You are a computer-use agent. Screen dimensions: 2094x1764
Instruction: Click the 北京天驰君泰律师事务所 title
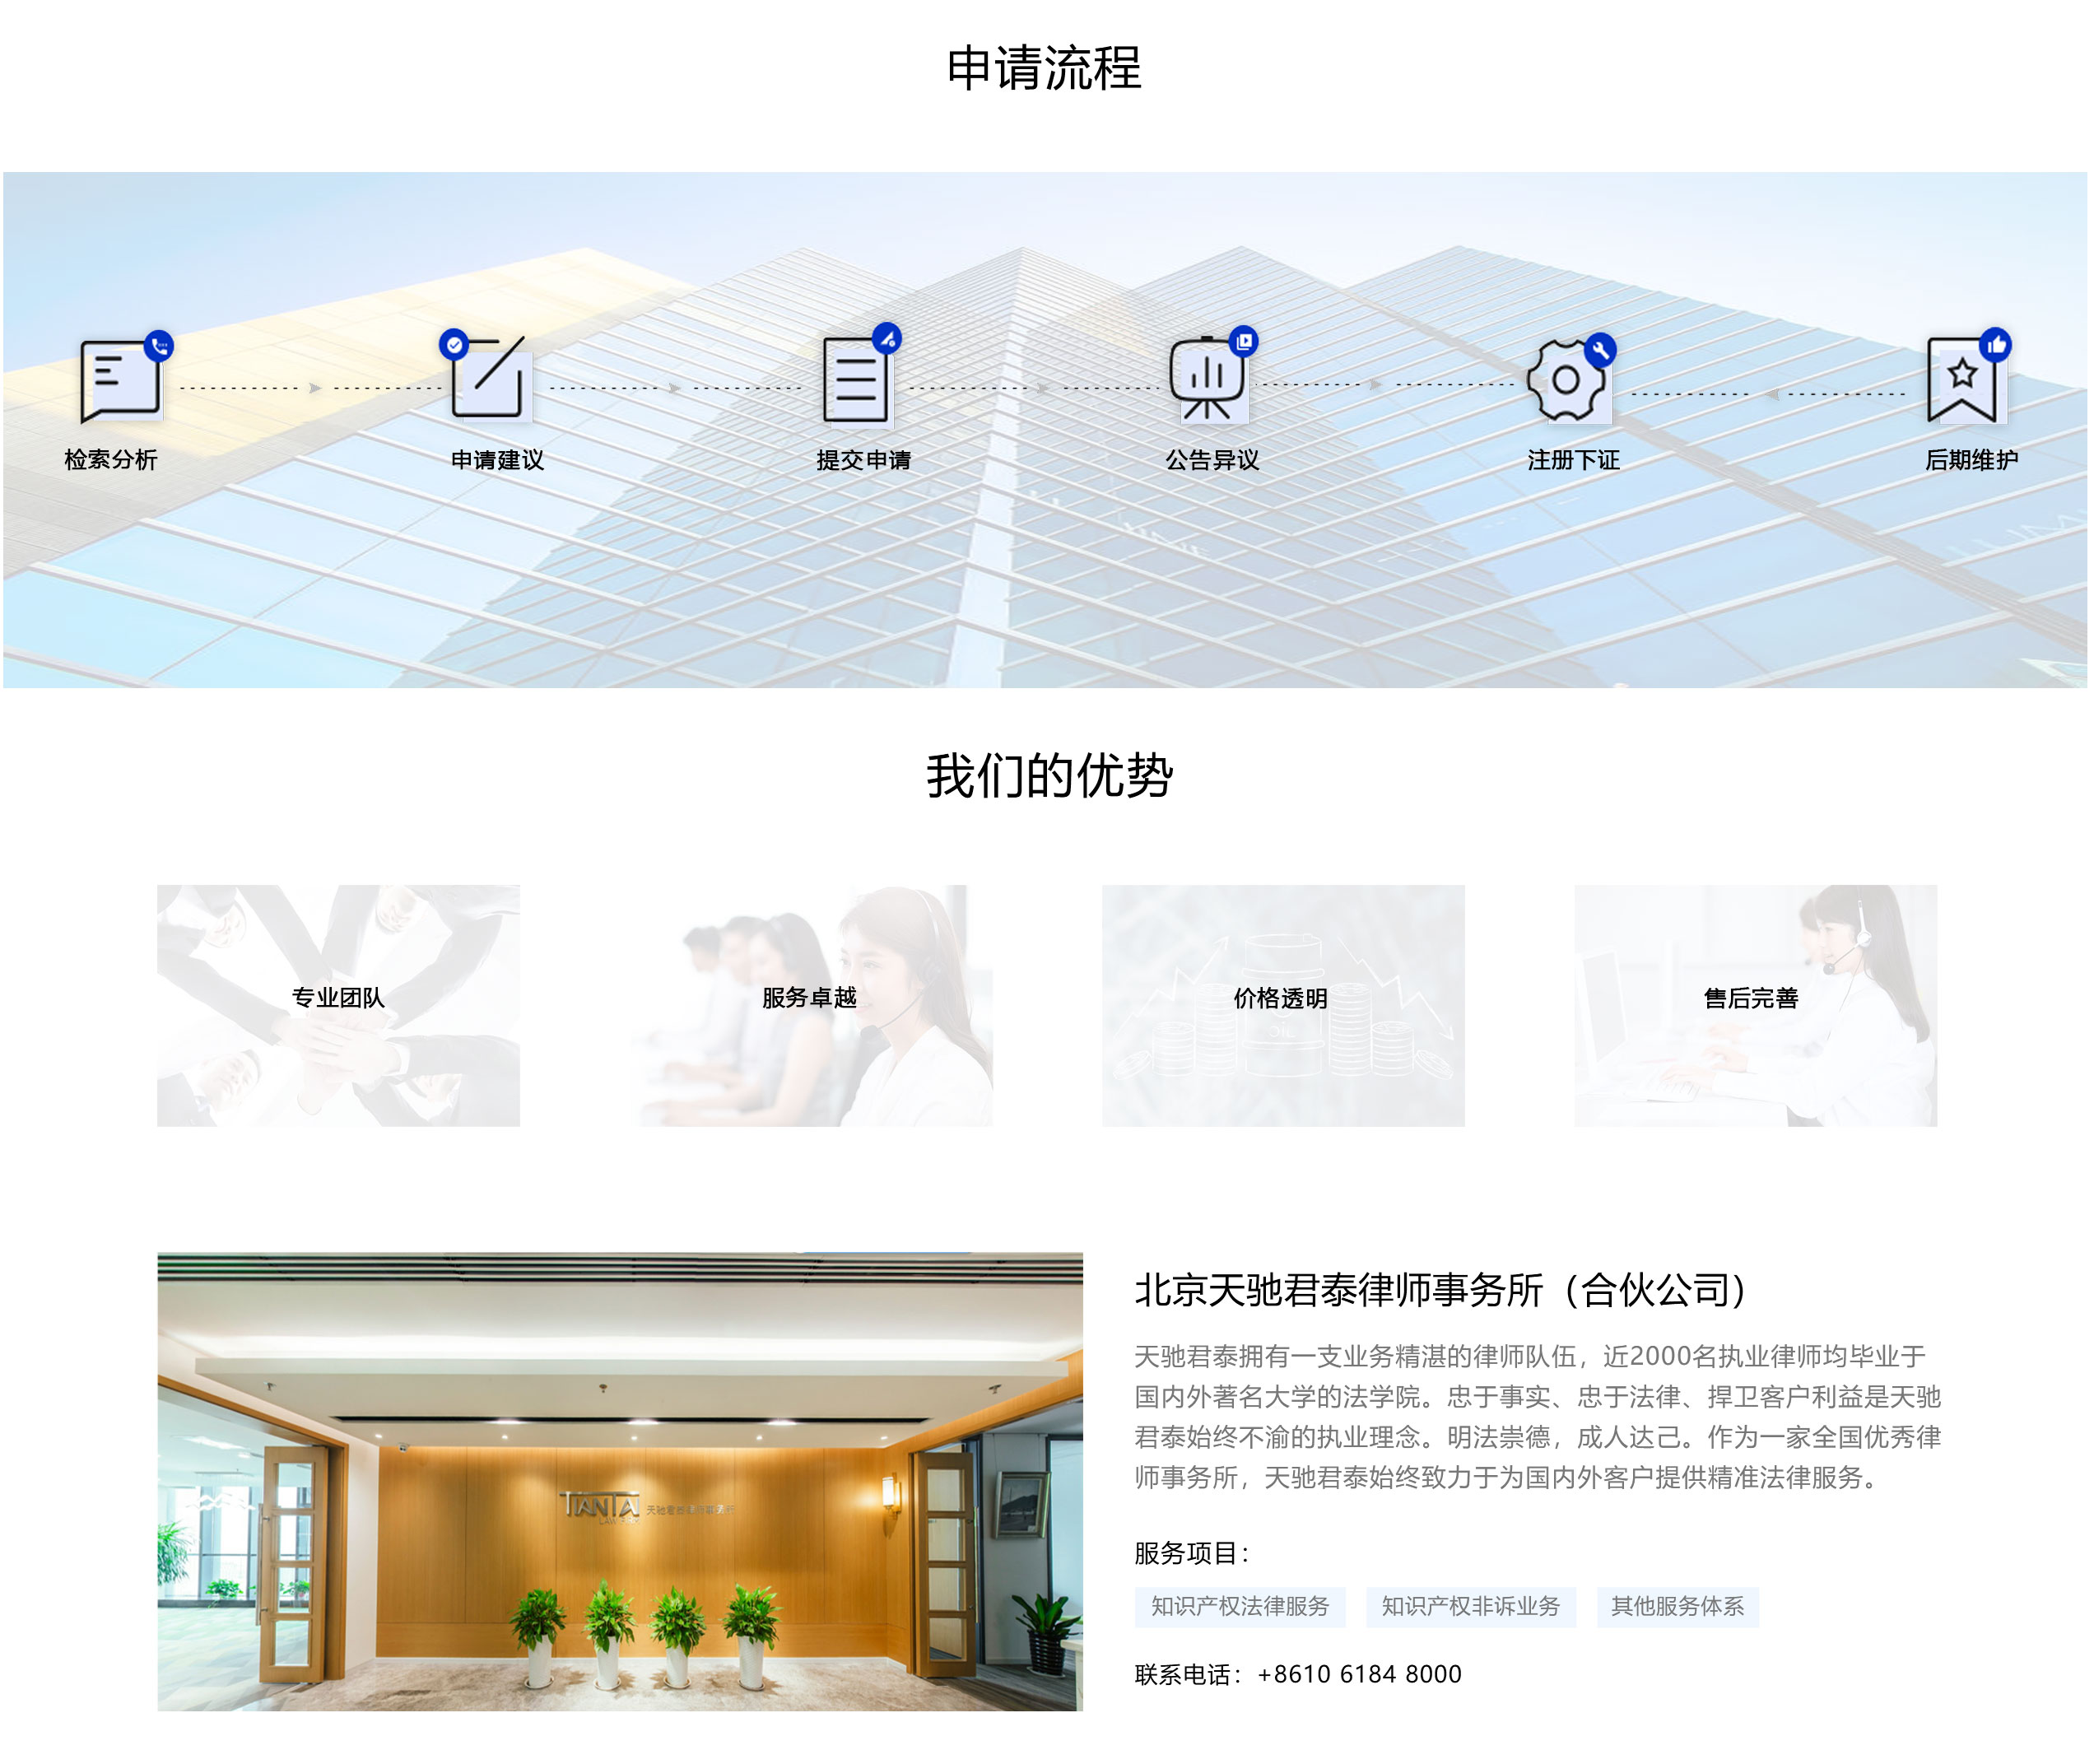pyautogui.click(x=1441, y=1291)
